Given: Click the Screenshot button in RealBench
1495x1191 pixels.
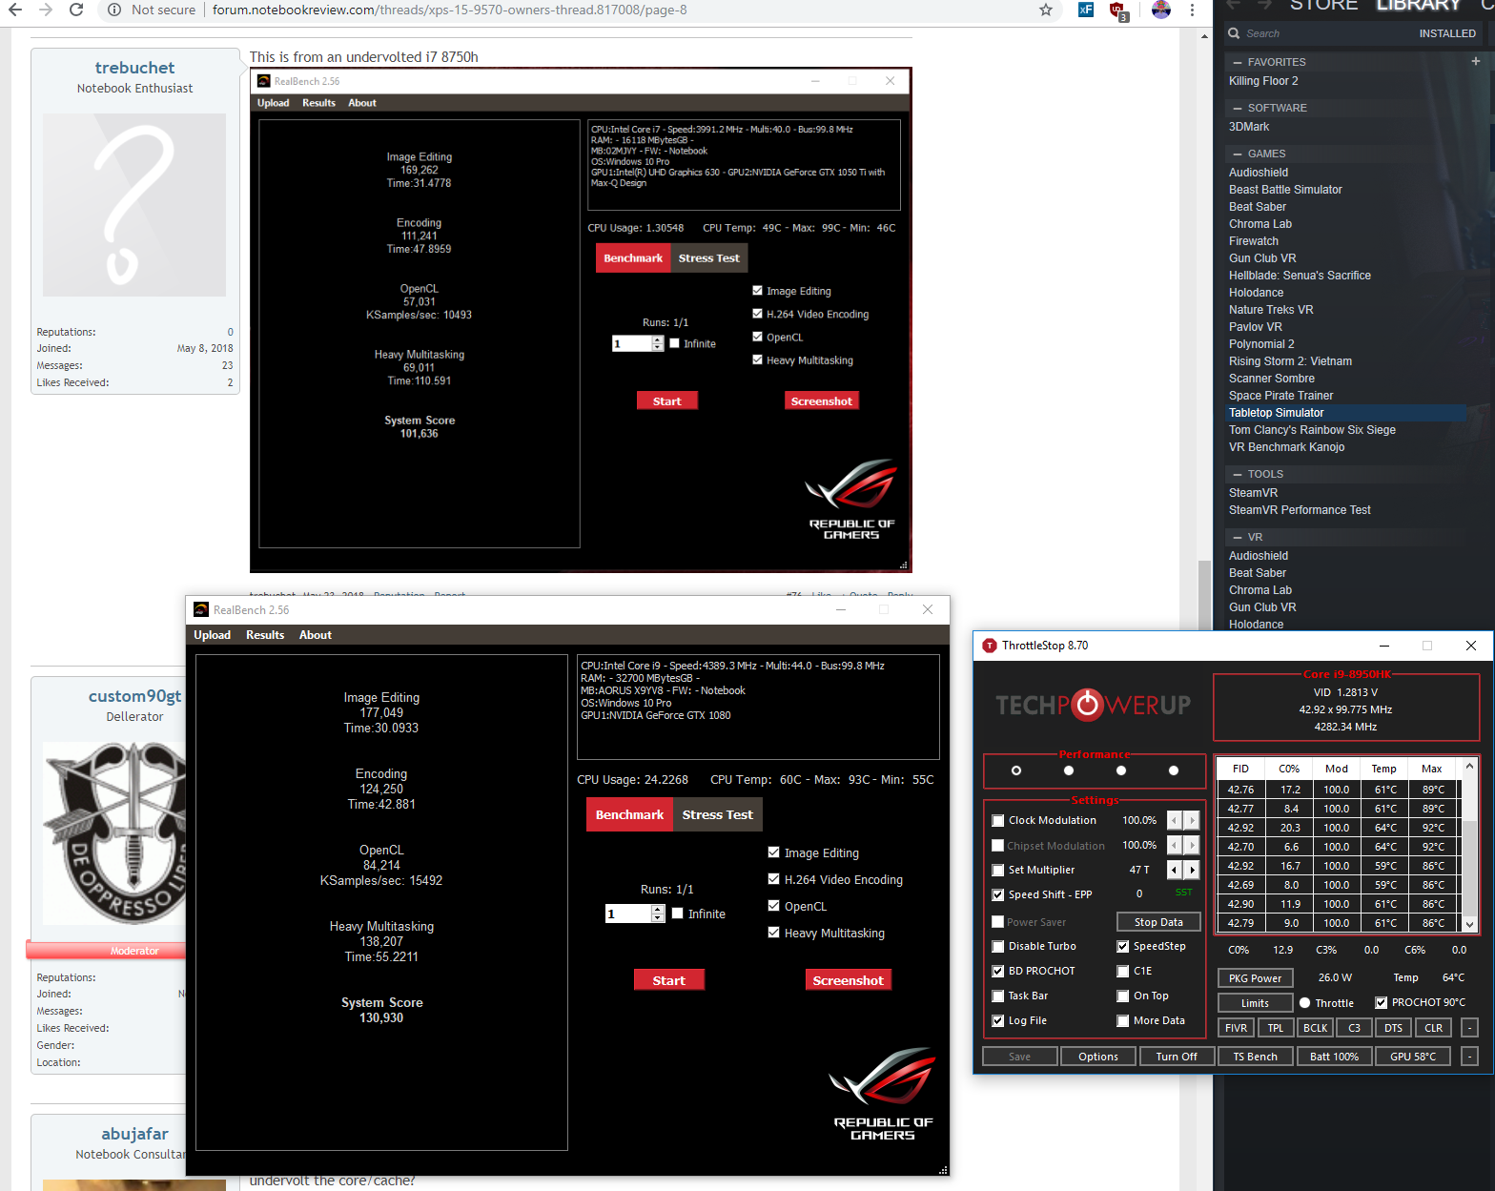Looking at the screenshot, I should (849, 980).
